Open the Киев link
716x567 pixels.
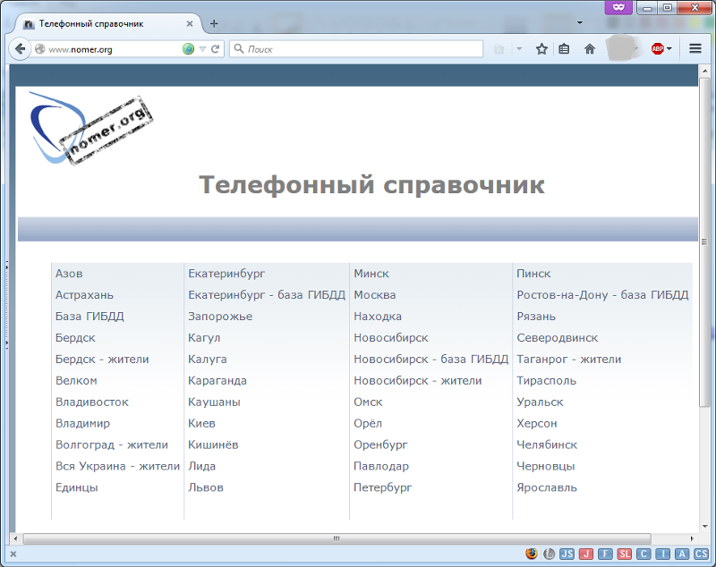[x=202, y=424]
